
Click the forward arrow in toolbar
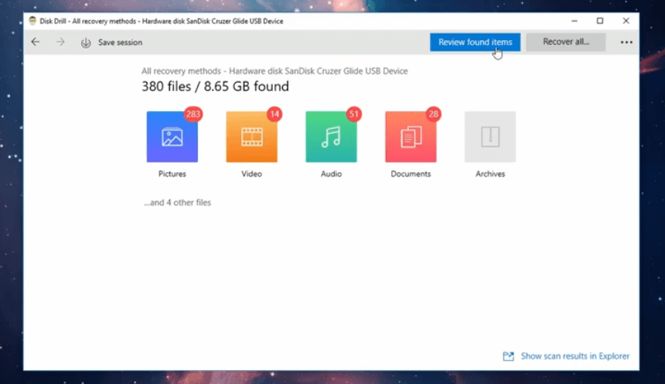point(60,42)
